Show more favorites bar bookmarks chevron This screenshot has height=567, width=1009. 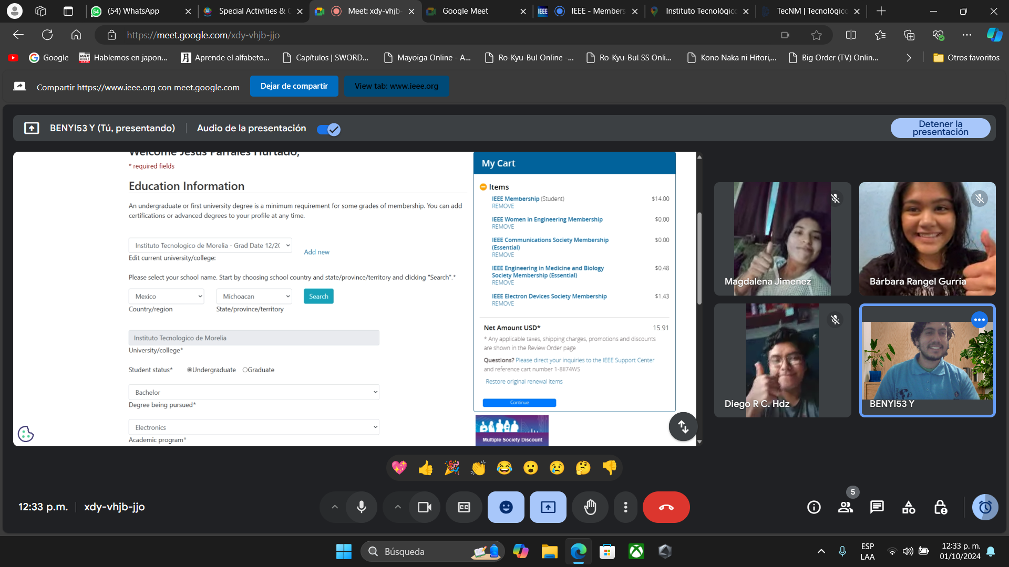tap(909, 58)
